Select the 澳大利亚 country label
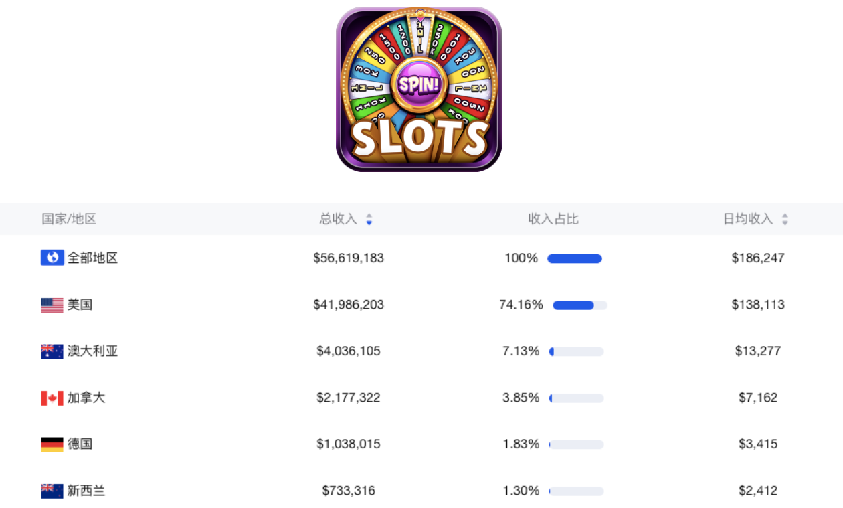The image size is (843, 508). [92, 351]
